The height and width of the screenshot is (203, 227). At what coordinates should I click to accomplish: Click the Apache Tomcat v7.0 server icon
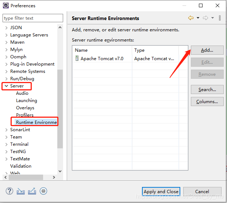pos(77,58)
